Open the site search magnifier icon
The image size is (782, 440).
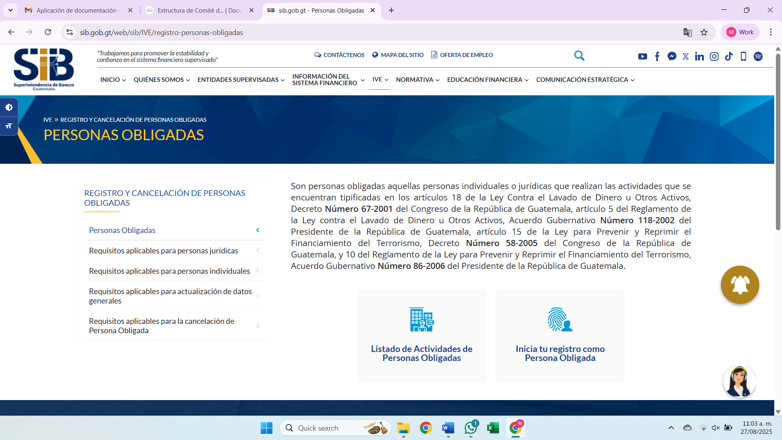(x=579, y=55)
